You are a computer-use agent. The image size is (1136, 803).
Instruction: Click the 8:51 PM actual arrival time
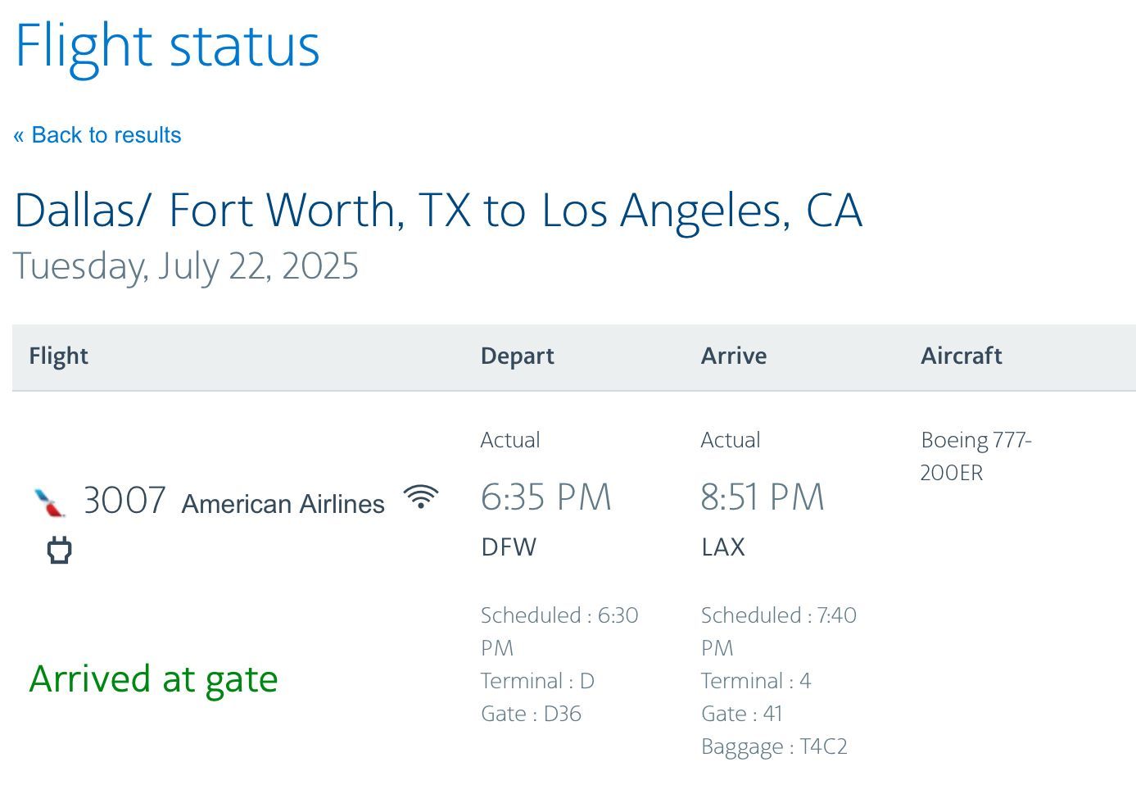[763, 497]
